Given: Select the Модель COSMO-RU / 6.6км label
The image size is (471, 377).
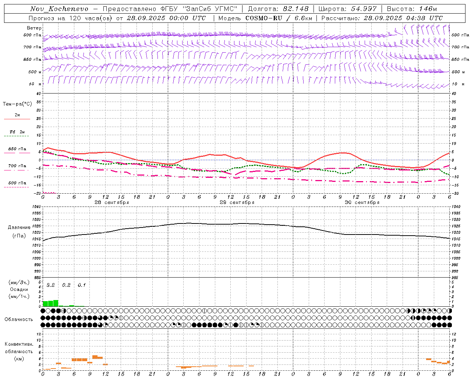Looking at the screenshot, I should [x=265, y=18].
